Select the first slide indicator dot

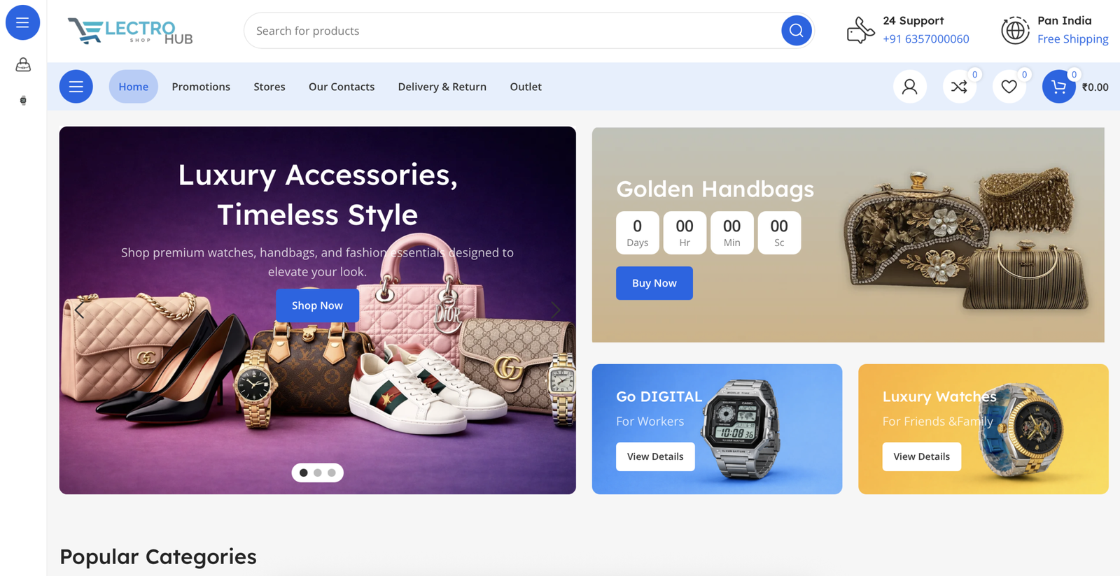click(304, 473)
